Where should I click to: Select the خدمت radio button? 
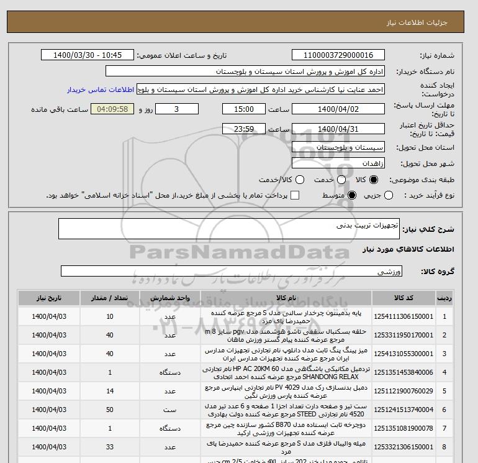tap(341, 180)
